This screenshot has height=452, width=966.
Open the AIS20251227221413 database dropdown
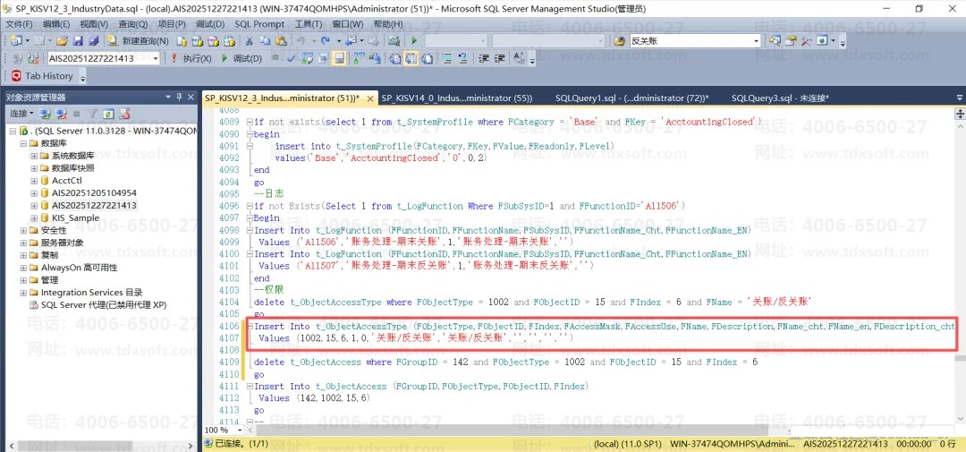(x=156, y=58)
